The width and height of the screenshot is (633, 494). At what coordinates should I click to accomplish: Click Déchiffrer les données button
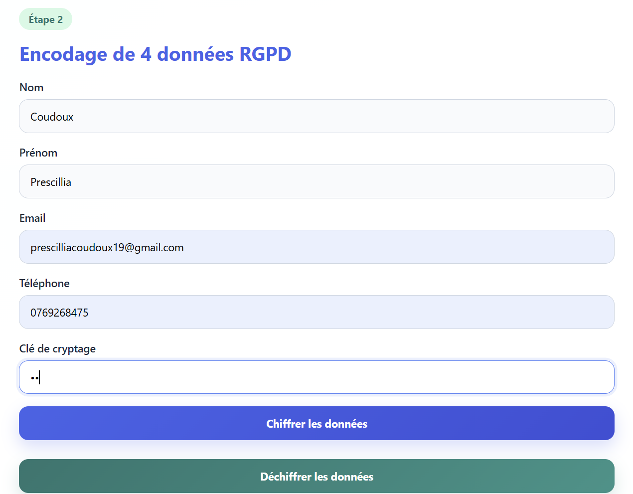point(316,476)
